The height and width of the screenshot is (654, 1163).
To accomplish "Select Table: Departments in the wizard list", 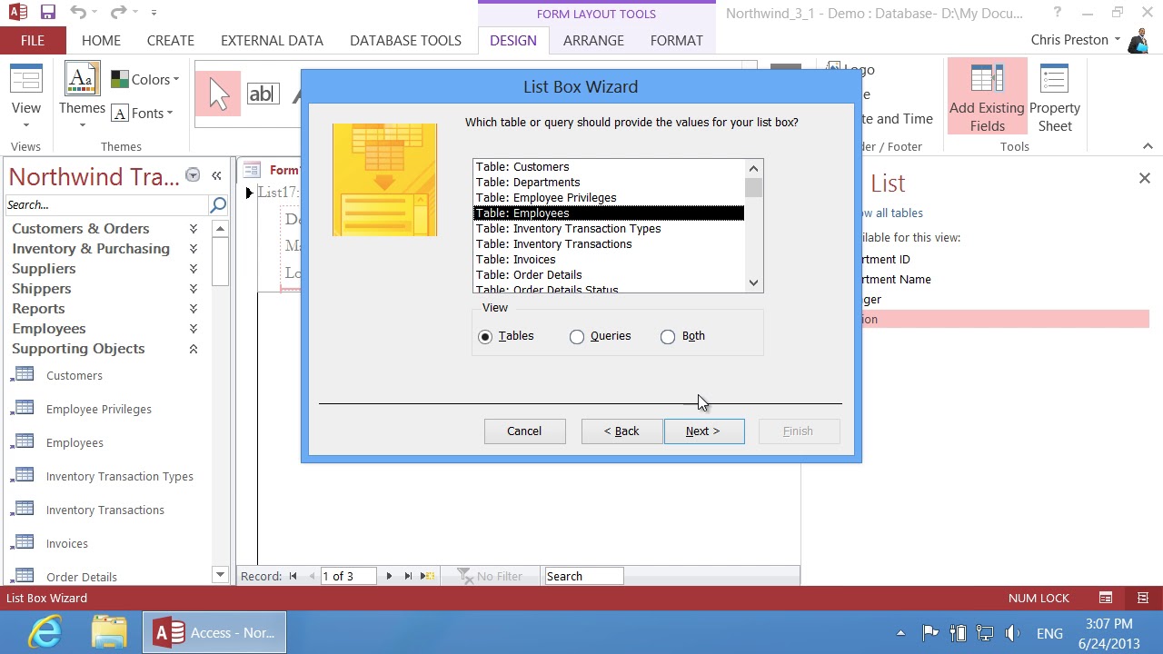I will point(609,183).
